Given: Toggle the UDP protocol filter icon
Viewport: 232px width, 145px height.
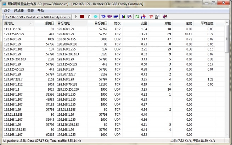Looking at the screenshot, I should coord(109,17).
